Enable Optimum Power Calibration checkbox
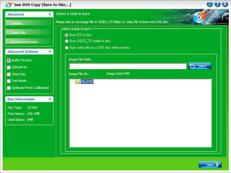 [x=9, y=88]
